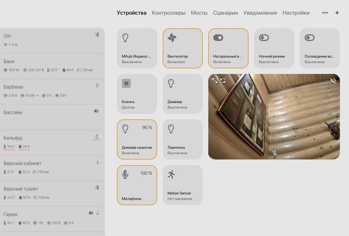
Task: Click the 90 % brightness value
Action: click(147, 128)
